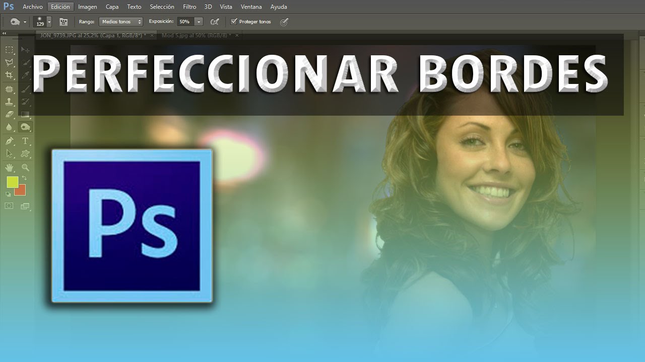Open the Imagen menu

click(x=88, y=7)
